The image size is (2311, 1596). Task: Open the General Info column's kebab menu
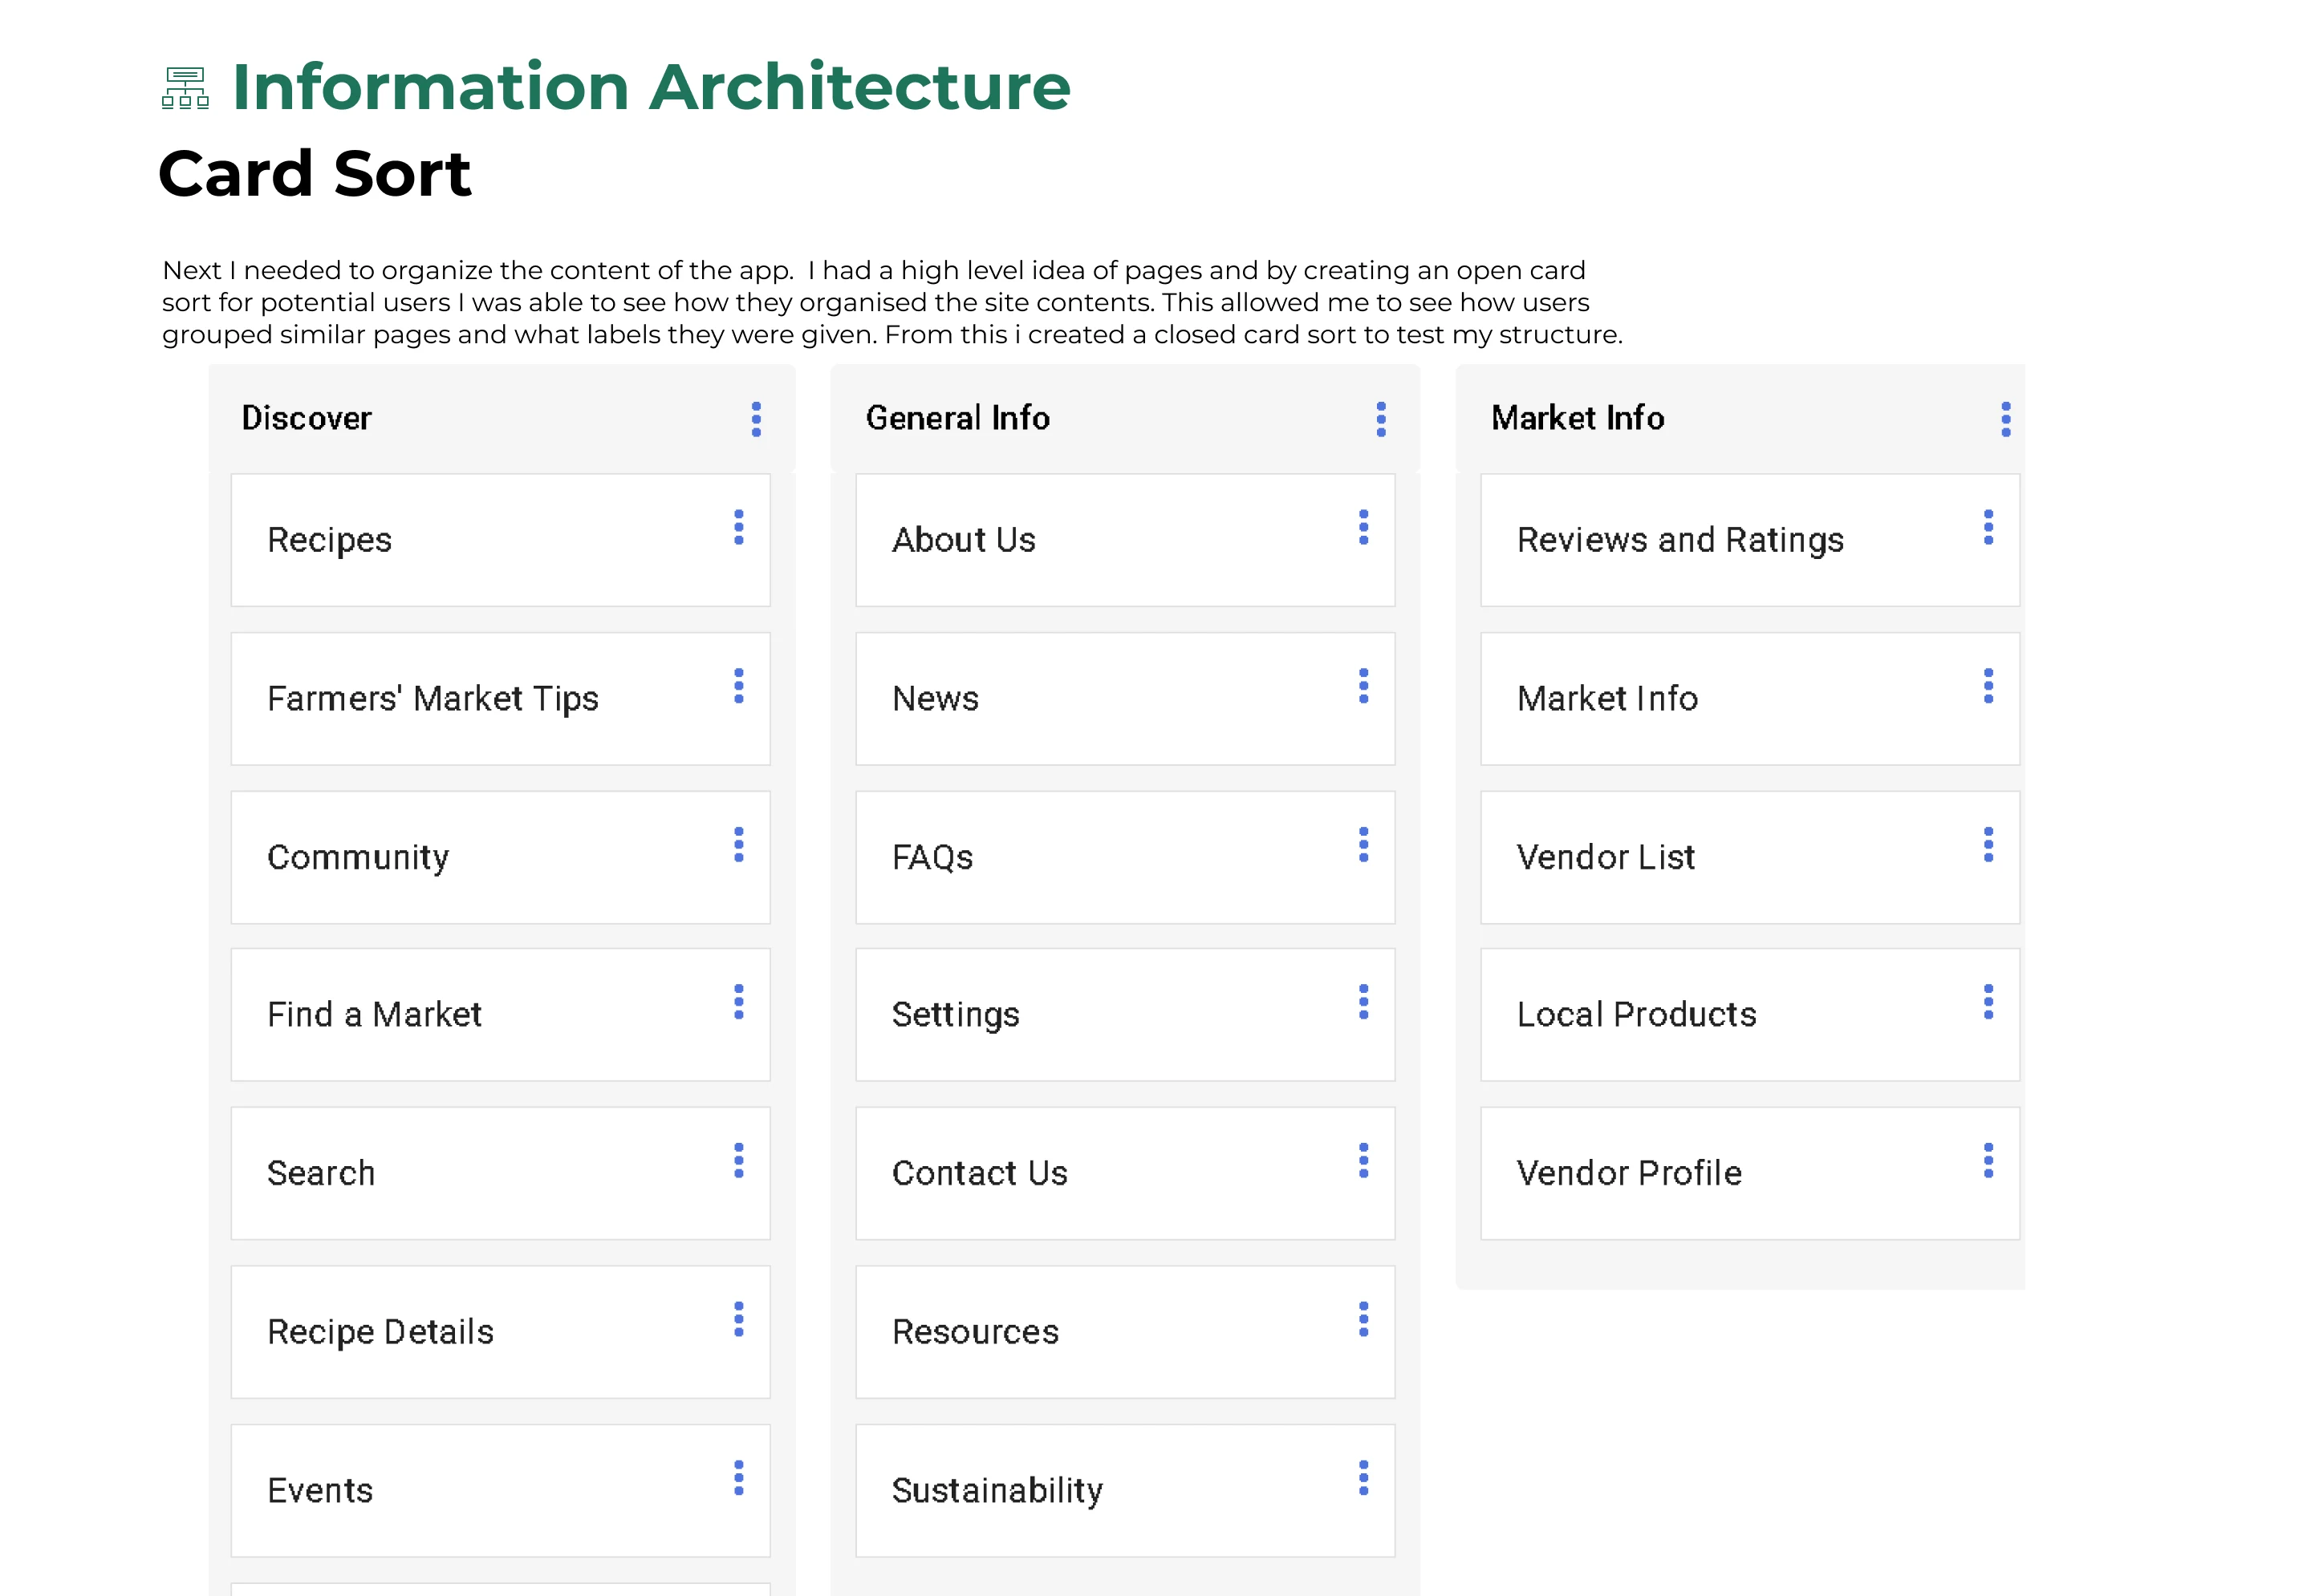1381,419
